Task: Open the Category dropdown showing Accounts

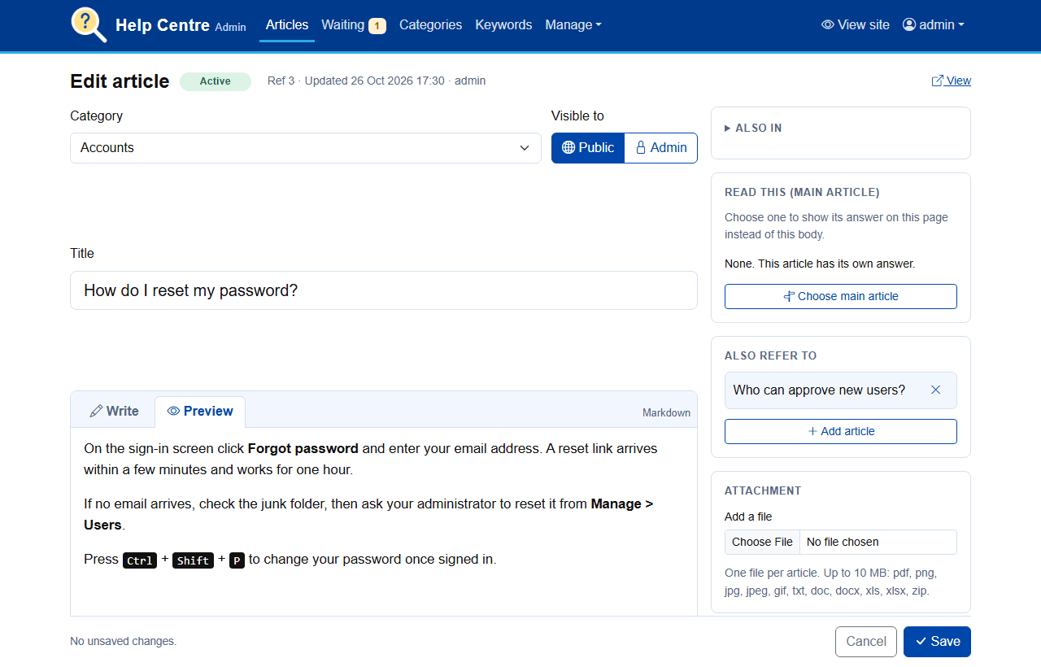Action: pyautogui.click(x=306, y=148)
